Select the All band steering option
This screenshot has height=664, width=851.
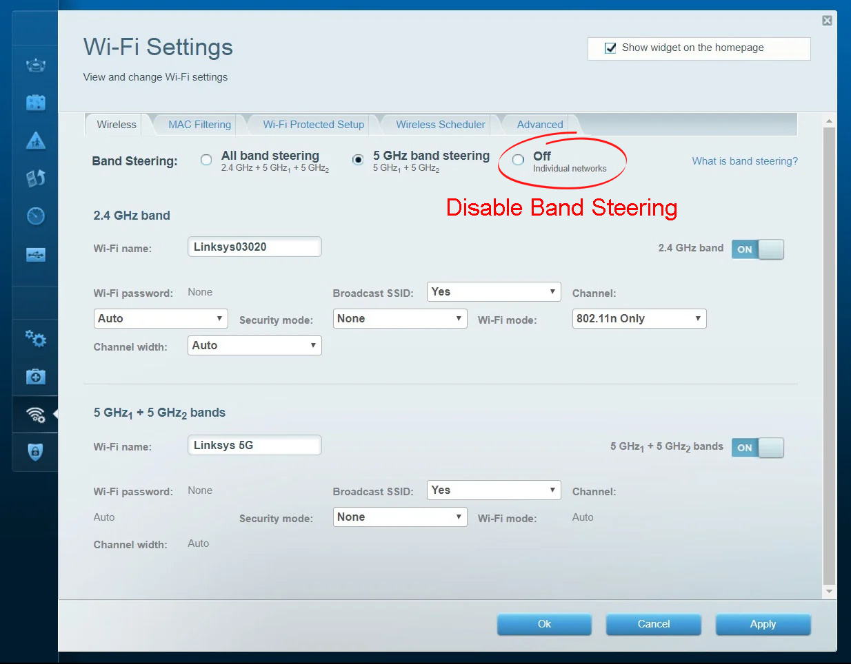pyautogui.click(x=206, y=160)
